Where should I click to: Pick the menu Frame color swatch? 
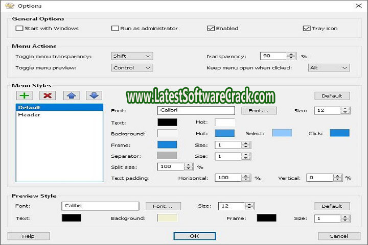tap(167, 144)
